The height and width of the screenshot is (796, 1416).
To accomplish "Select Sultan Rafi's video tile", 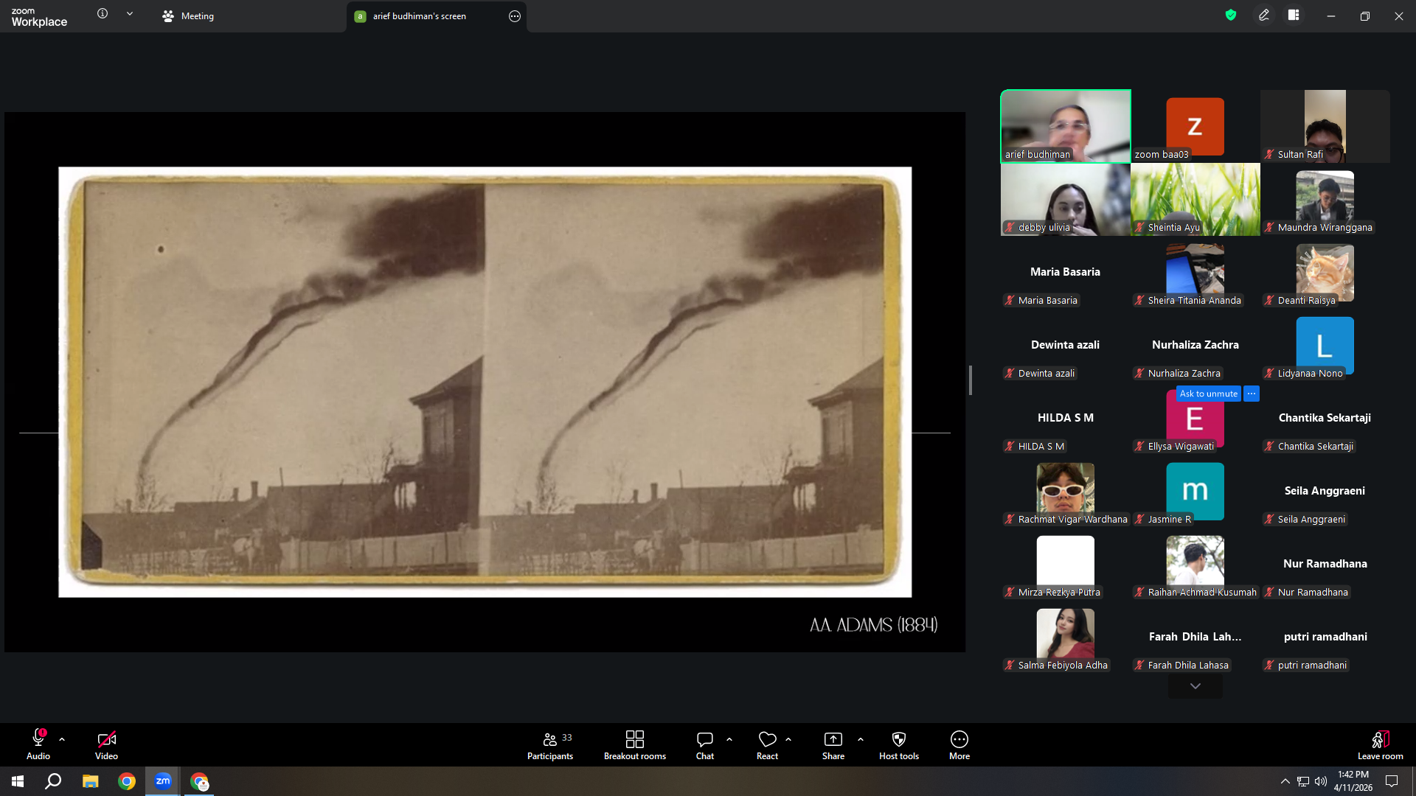I will click(x=1325, y=126).
